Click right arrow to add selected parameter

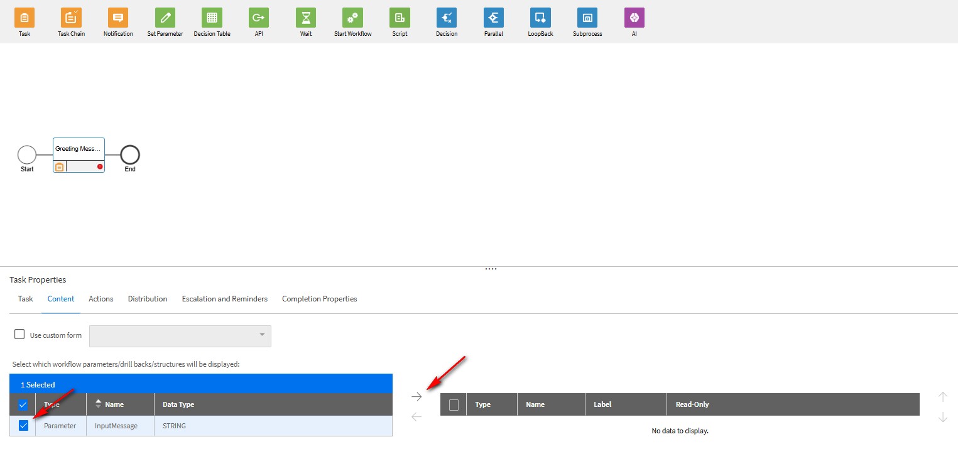click(416, 396)
